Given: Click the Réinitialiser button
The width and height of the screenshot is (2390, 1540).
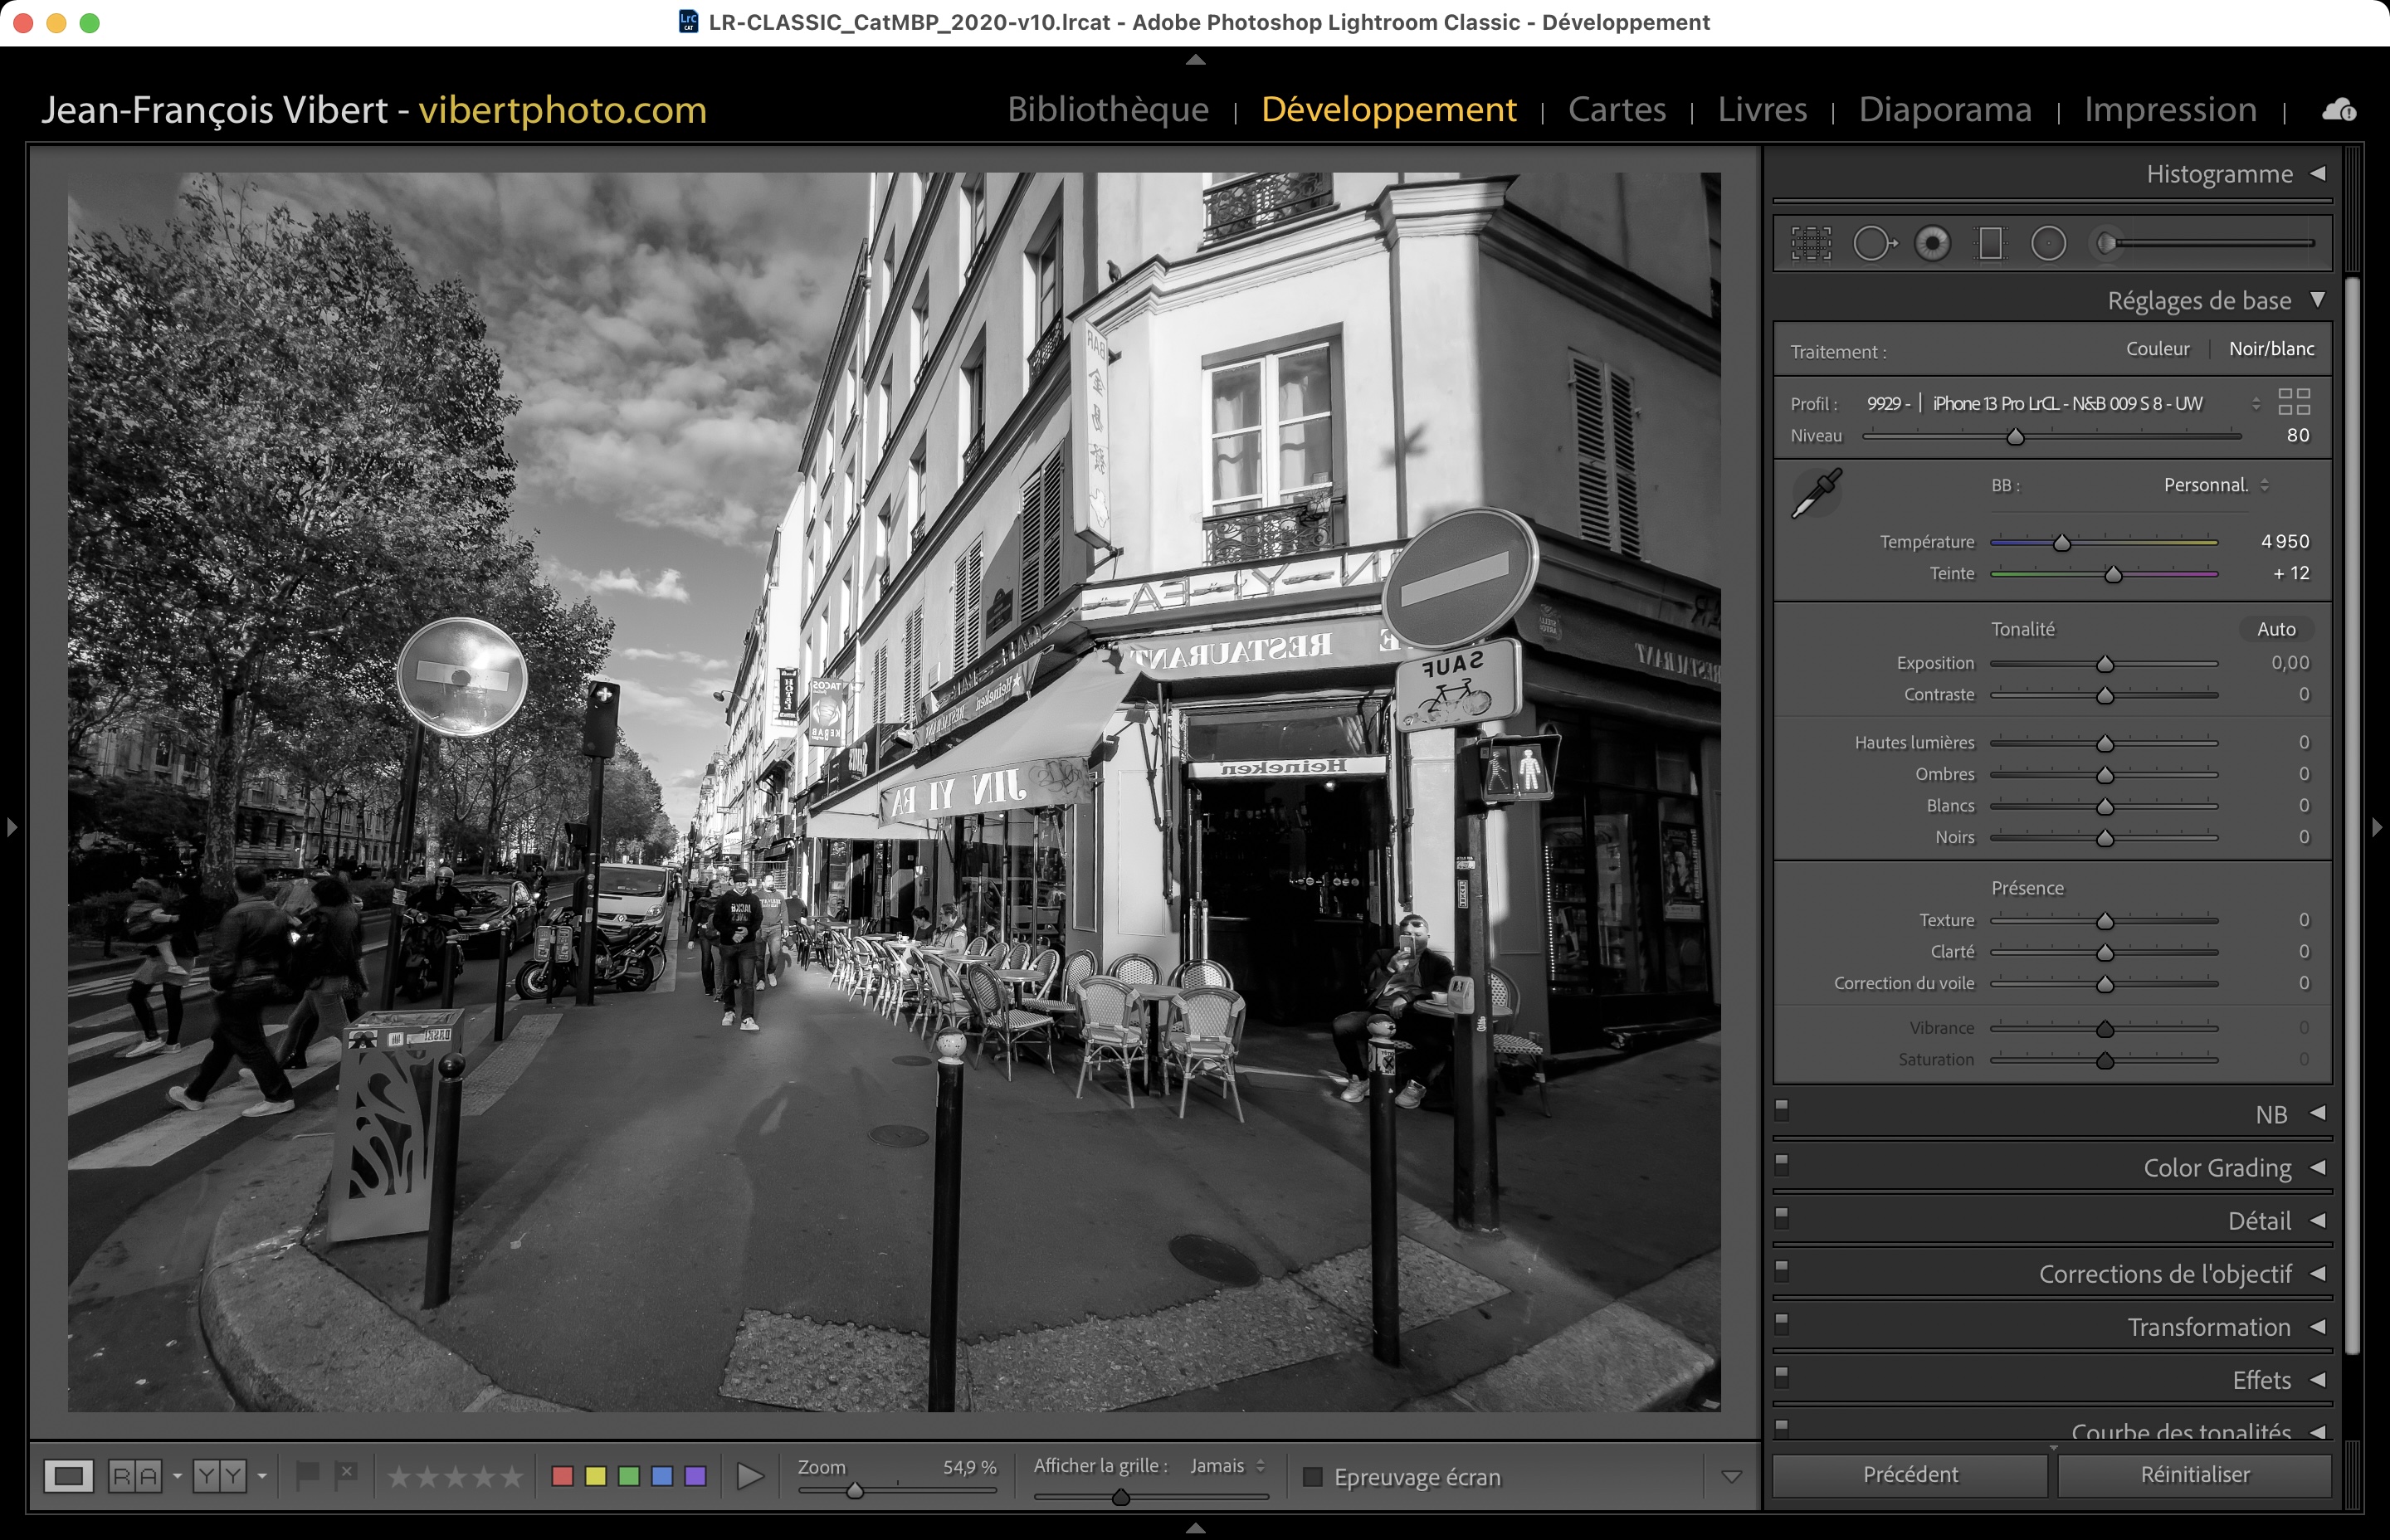Looking at the screenshot, I should [x=2194, y=1474].
